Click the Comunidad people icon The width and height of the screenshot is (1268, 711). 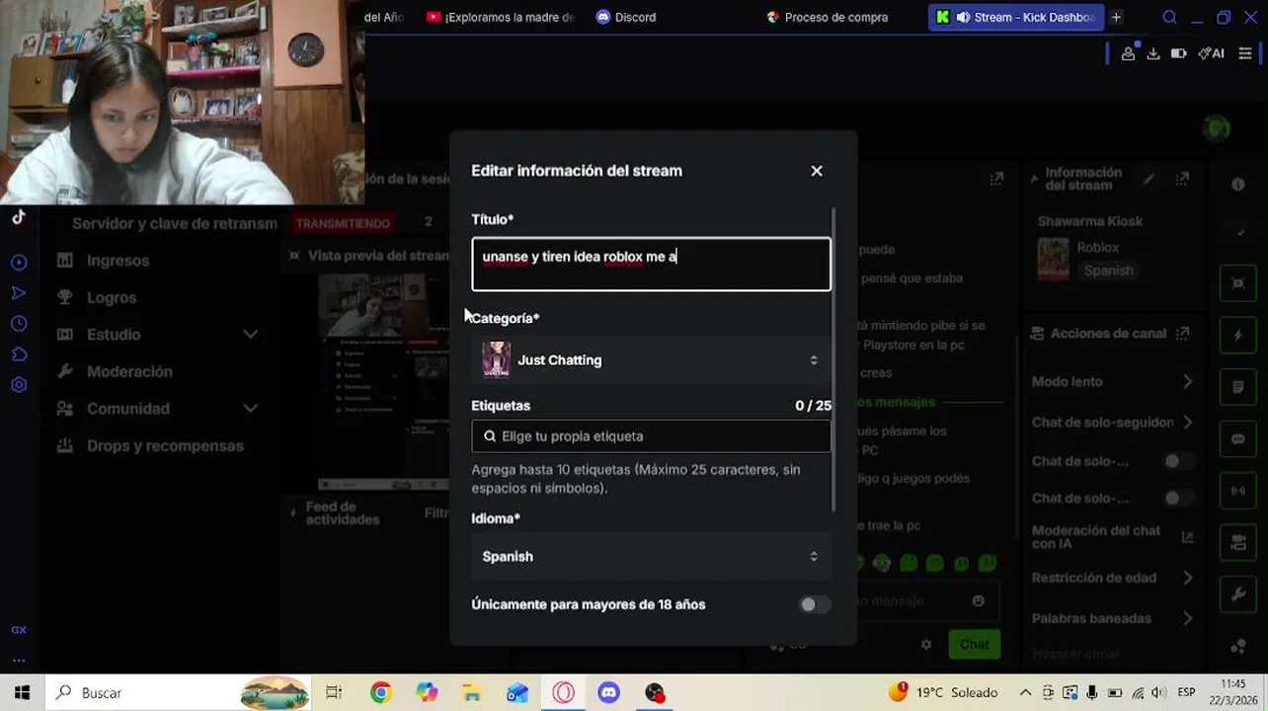click(x=65, y=409)
